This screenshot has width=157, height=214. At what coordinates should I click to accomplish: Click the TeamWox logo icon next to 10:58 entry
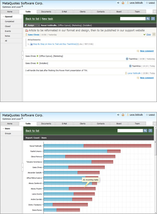[x=127, y=59]
